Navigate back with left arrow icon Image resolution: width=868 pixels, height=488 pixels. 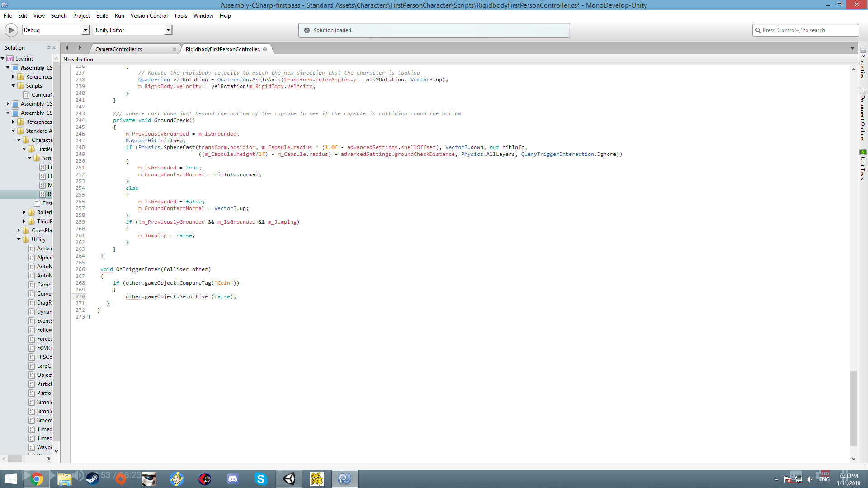(67, 48)
